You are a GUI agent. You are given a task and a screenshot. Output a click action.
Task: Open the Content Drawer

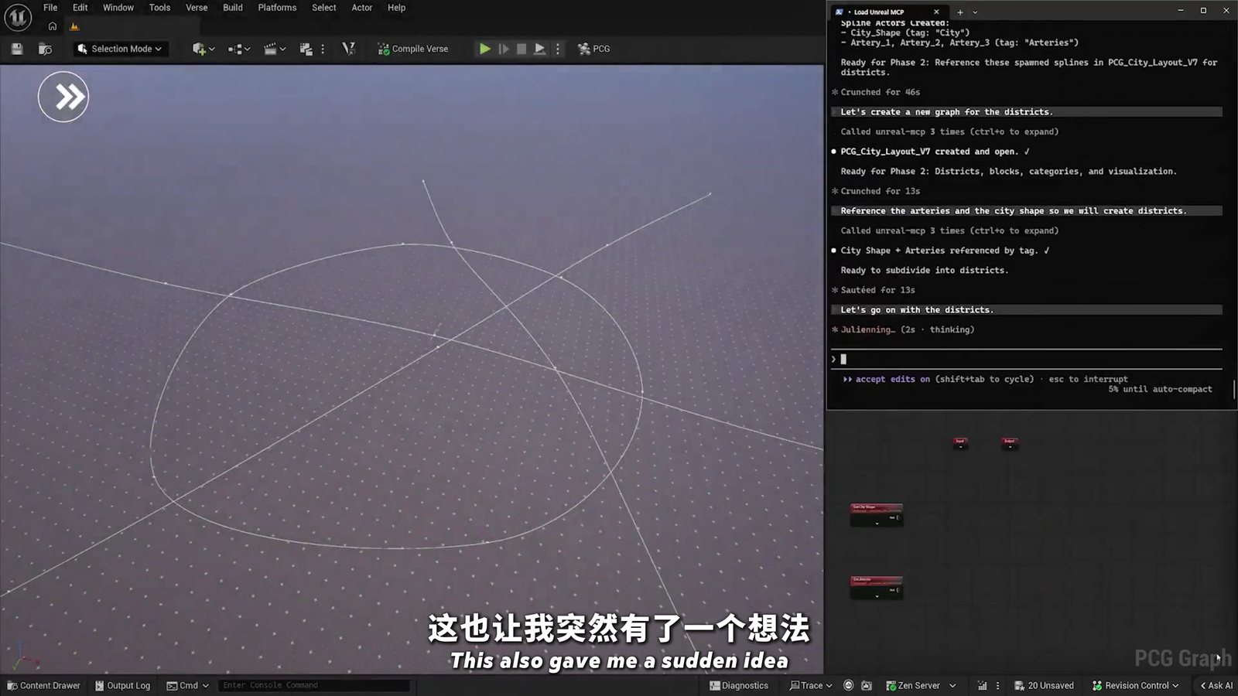pyautogui.click(x=44, y=686)
